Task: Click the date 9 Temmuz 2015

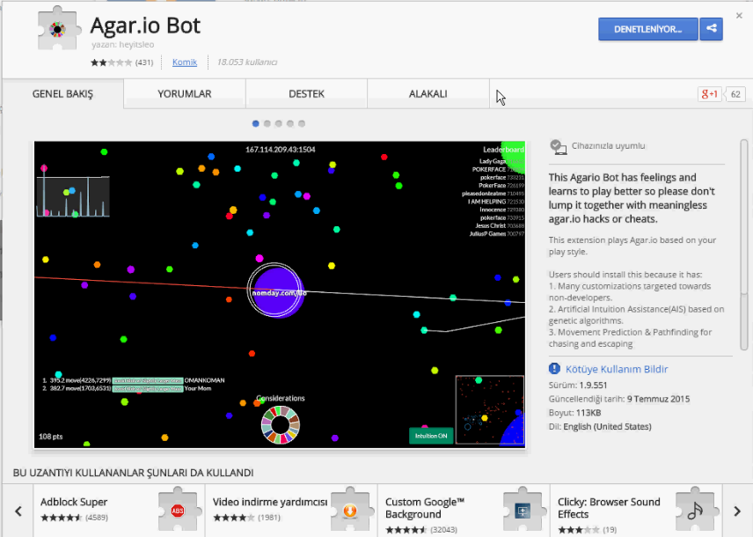Action: click(658, 399)
